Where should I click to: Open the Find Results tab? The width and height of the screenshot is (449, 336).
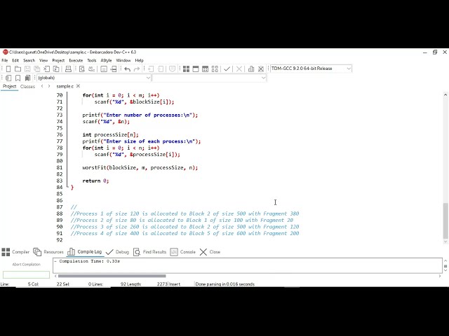149,252
